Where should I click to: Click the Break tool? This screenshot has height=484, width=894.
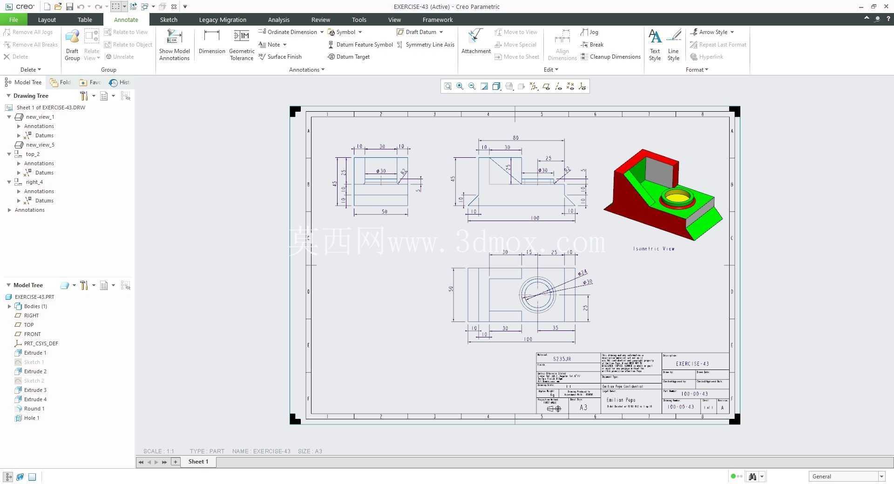tap(592, 45)
